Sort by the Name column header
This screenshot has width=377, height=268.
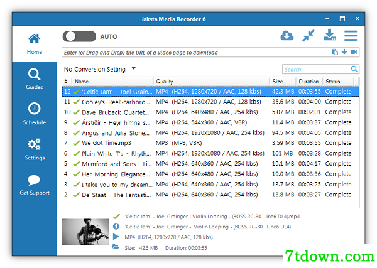point(112,82)
